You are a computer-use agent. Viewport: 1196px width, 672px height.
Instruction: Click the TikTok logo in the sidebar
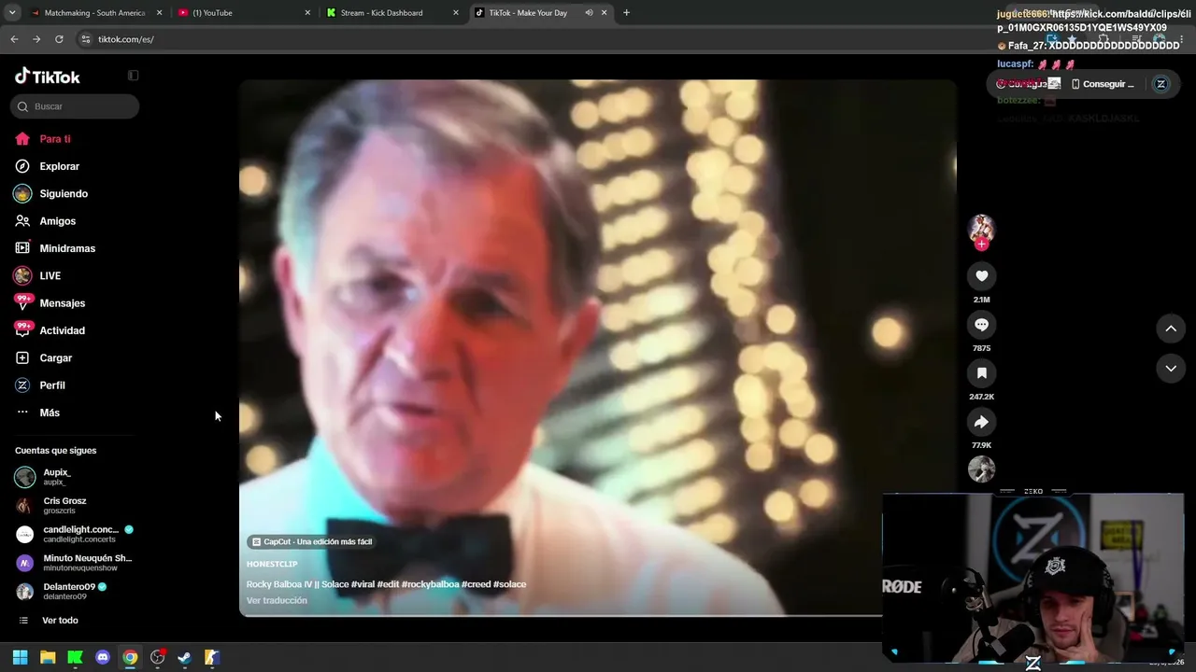pos(48,77)
